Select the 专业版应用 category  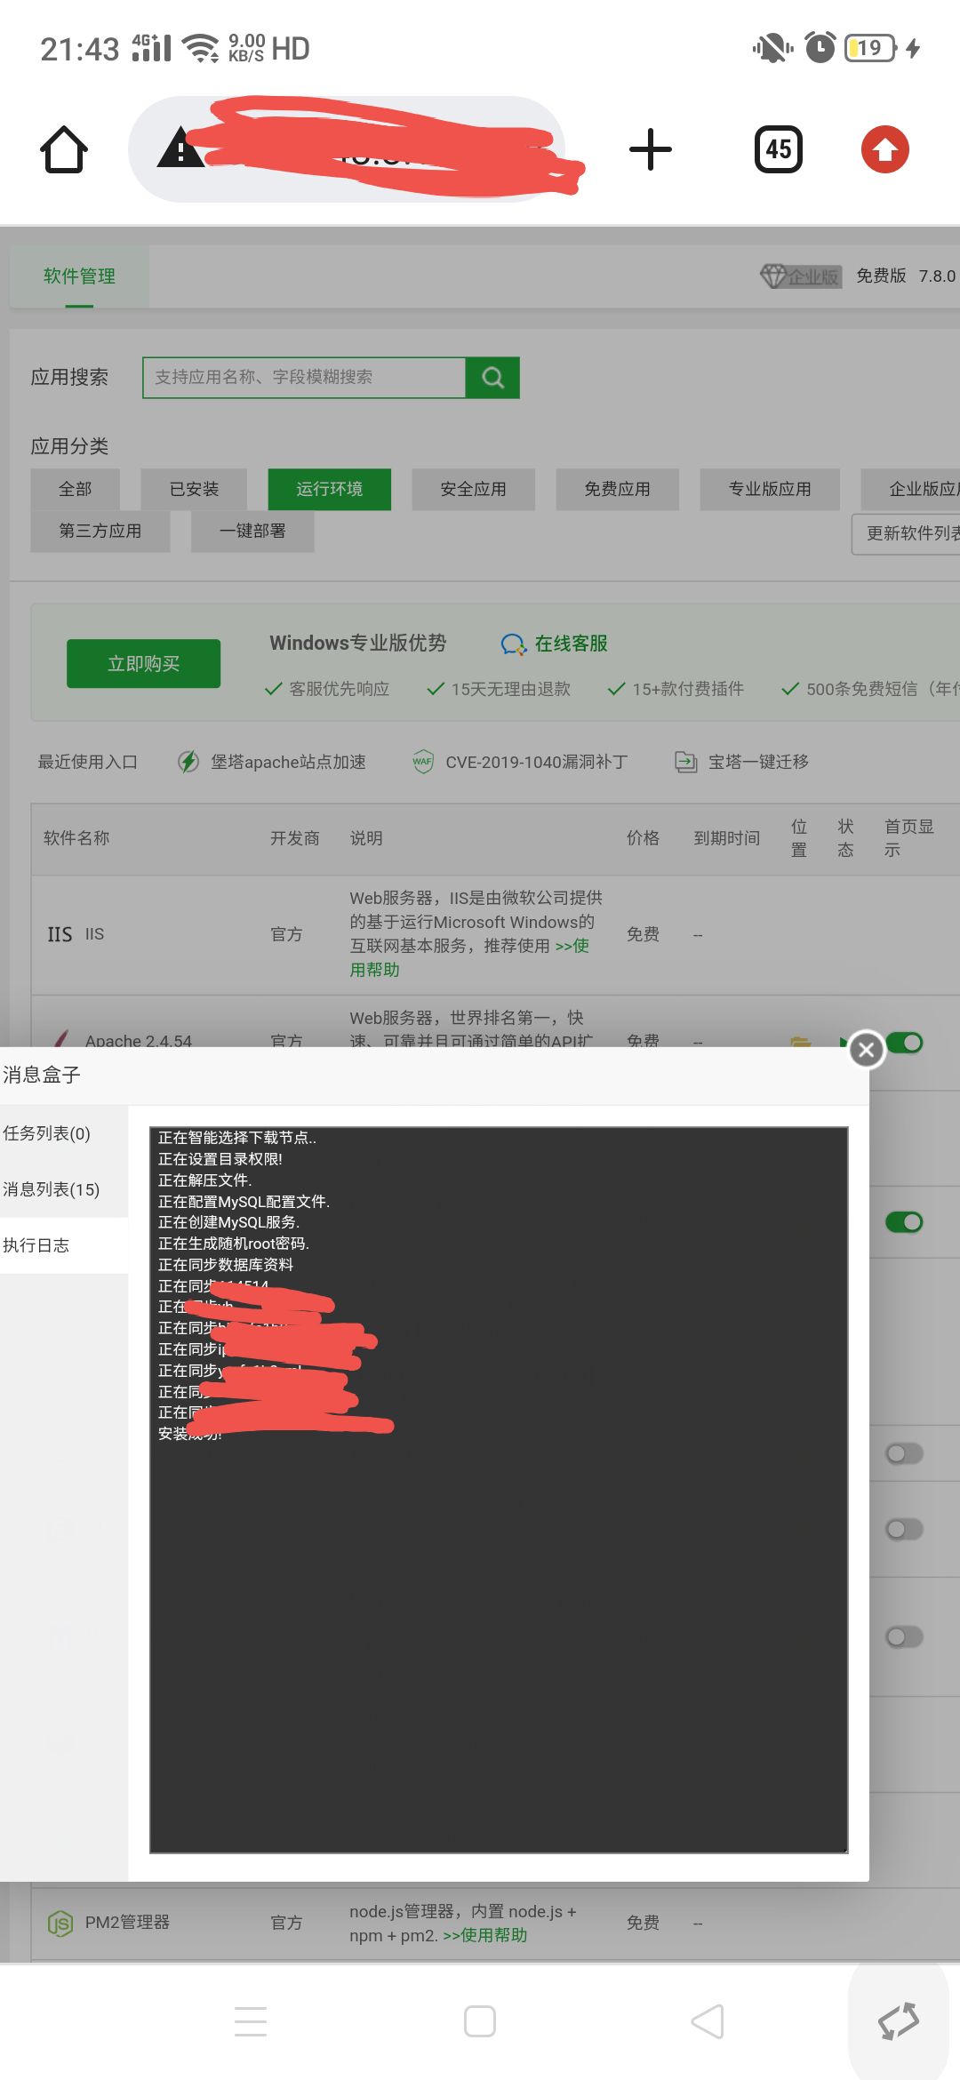(770, 489)
